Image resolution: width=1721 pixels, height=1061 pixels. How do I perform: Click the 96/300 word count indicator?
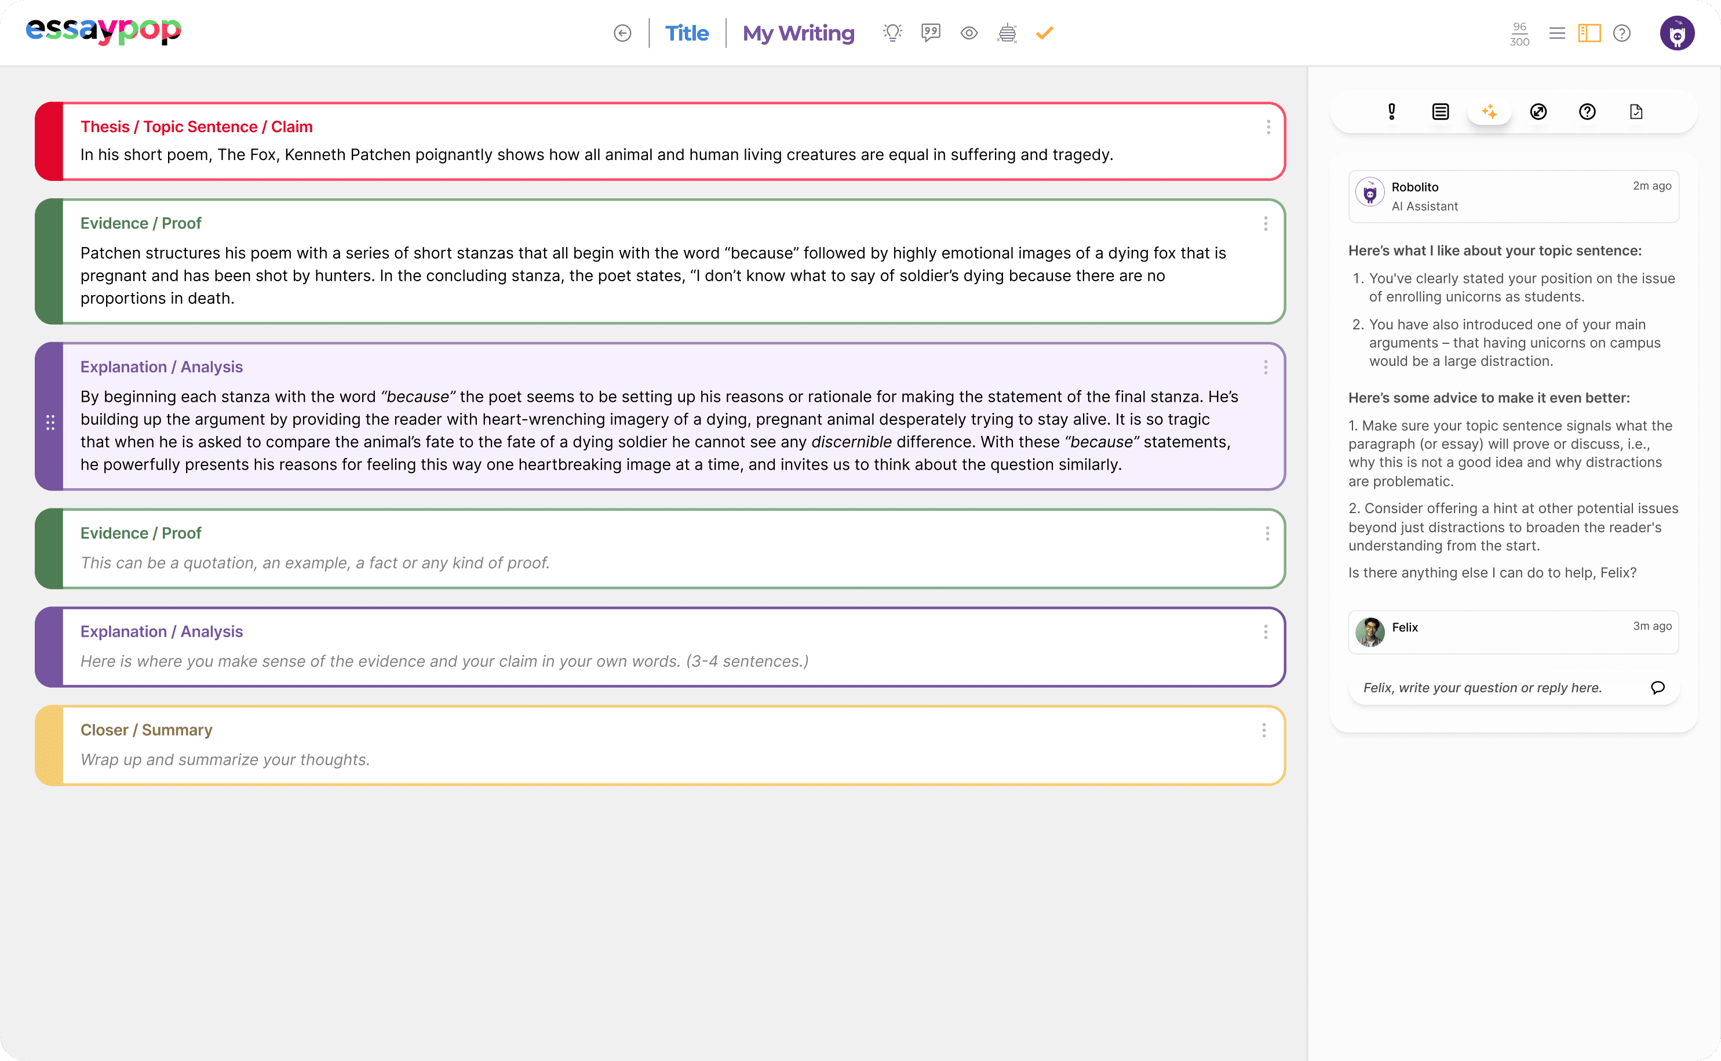1519,34
